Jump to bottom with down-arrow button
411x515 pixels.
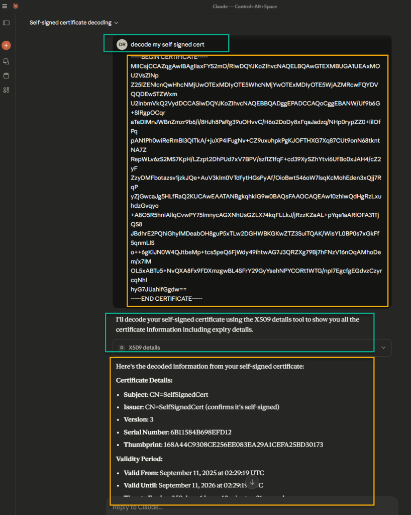(252, 483)
